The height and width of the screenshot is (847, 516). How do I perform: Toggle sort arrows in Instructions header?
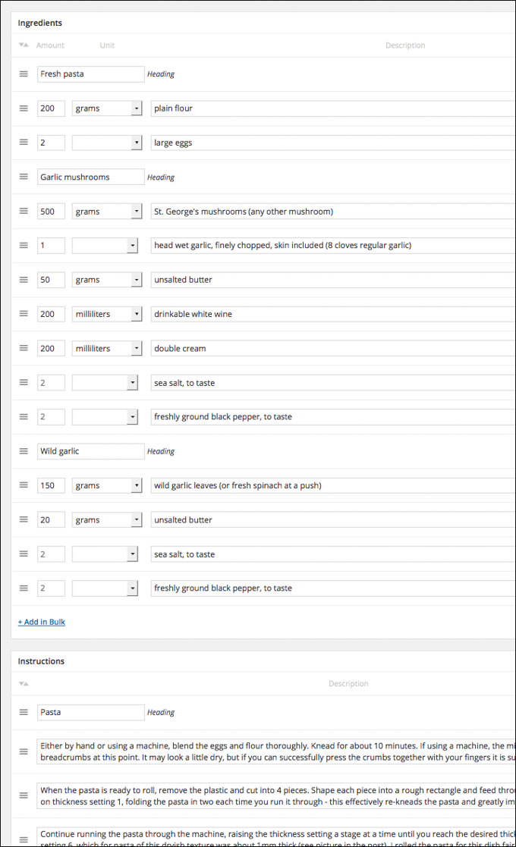pos(24,684)
